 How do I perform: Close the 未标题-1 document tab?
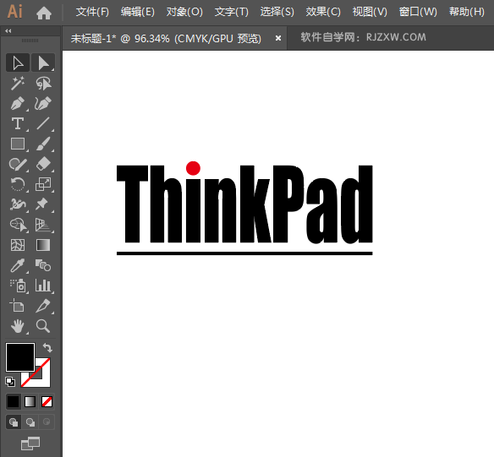click(x=278, y=38)
